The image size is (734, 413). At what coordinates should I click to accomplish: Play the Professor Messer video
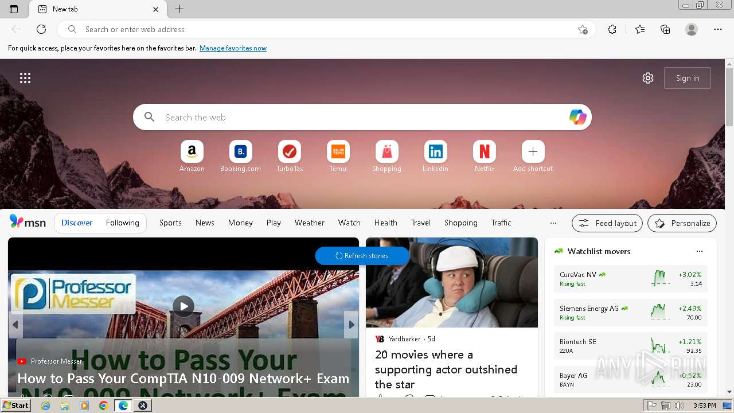point(183,306)
